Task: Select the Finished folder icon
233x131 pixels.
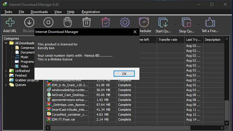Action: [x=11, y=75]
